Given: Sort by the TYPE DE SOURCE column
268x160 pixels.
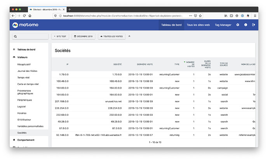Looking at the screenshot, I should click(x=224, y=64).
